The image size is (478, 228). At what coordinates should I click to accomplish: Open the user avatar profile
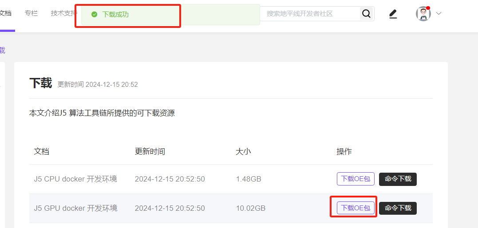[423, 14]
